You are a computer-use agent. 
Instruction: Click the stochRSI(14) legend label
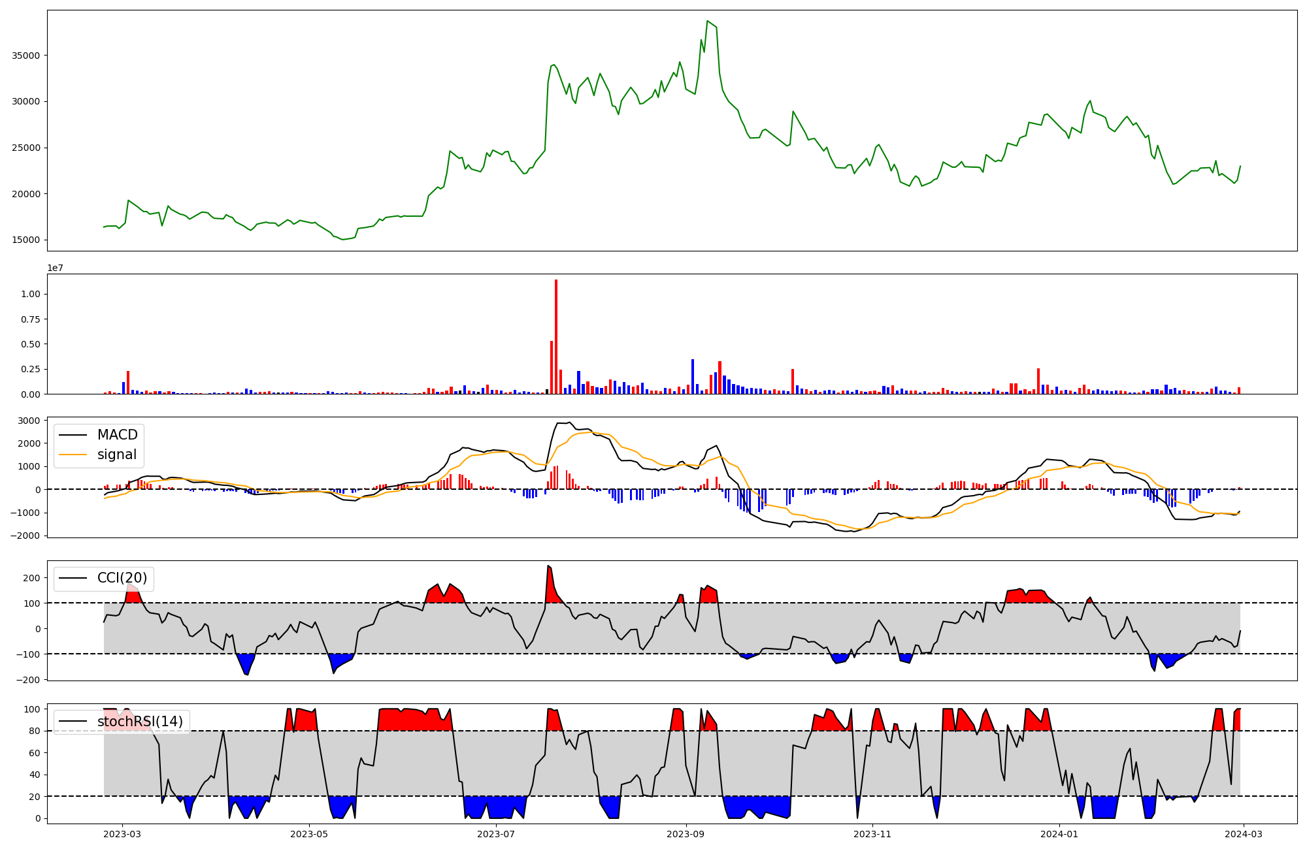pyautogui.click(x=140, y=722)
